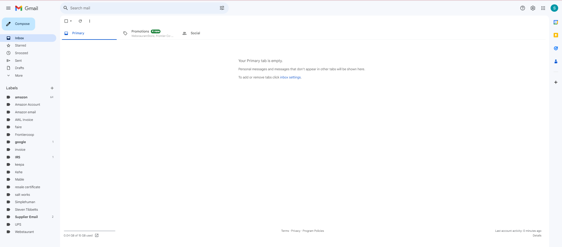Screen dimensions: 562x247
Task: Open Contacts side panel
Action: (x=556, y=61)
